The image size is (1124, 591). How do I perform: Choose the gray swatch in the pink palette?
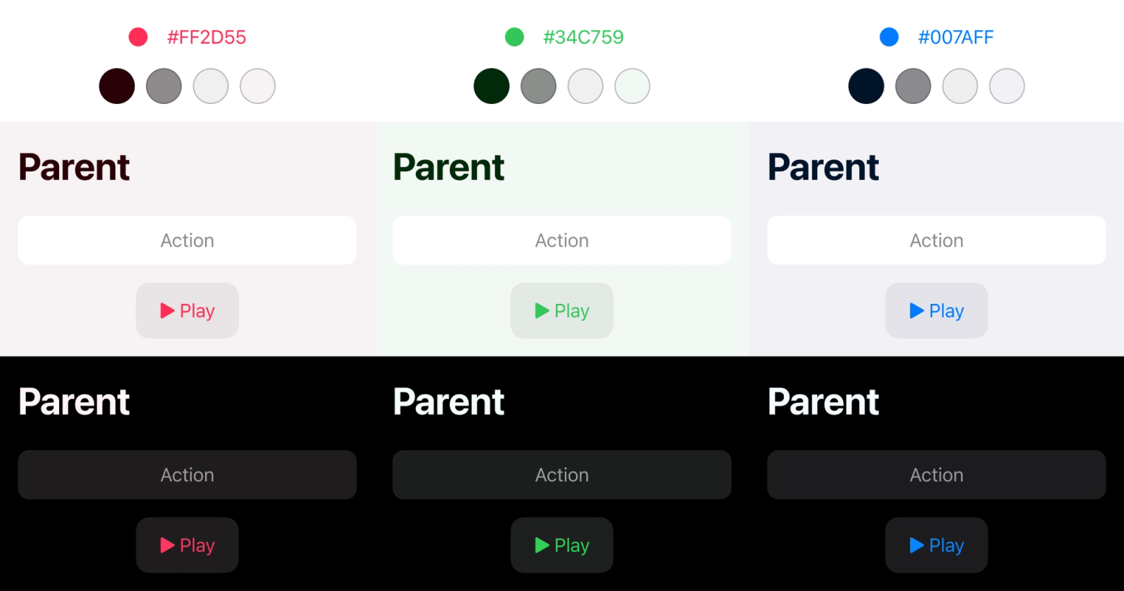tap(164, 86)
